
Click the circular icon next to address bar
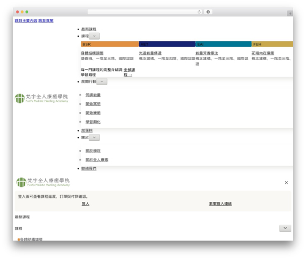tap(208, 12)
